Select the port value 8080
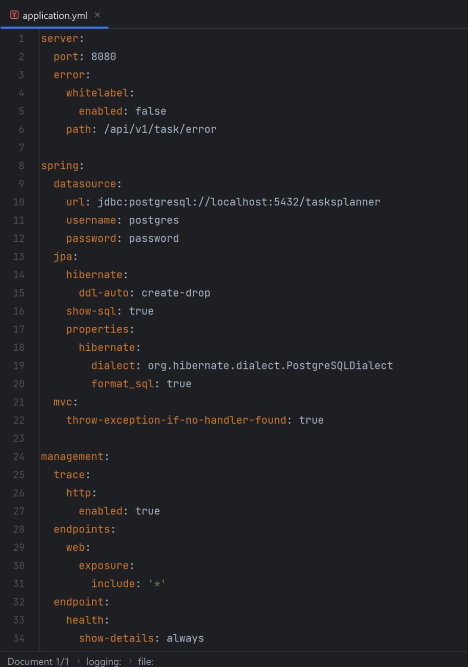Viewport: 468px width, 667px height. click(103, 56)
